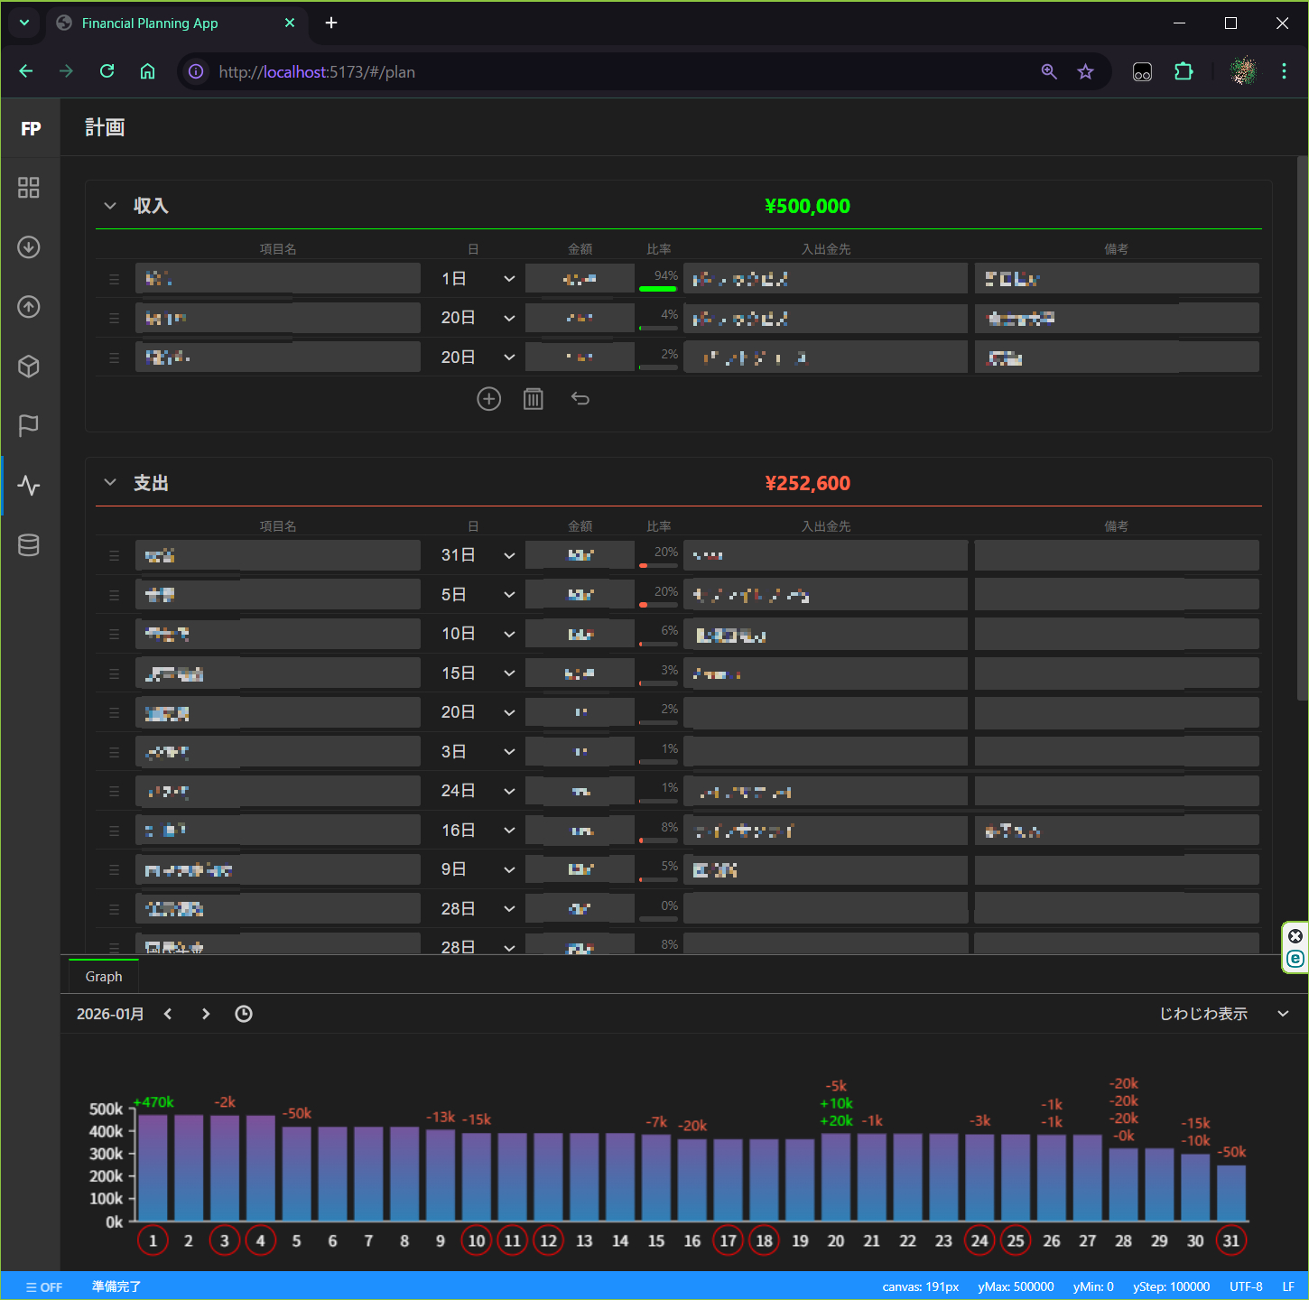Select the Graph tab
The height and width of the screenshot is (1300, 1309).
coord(104,977)
